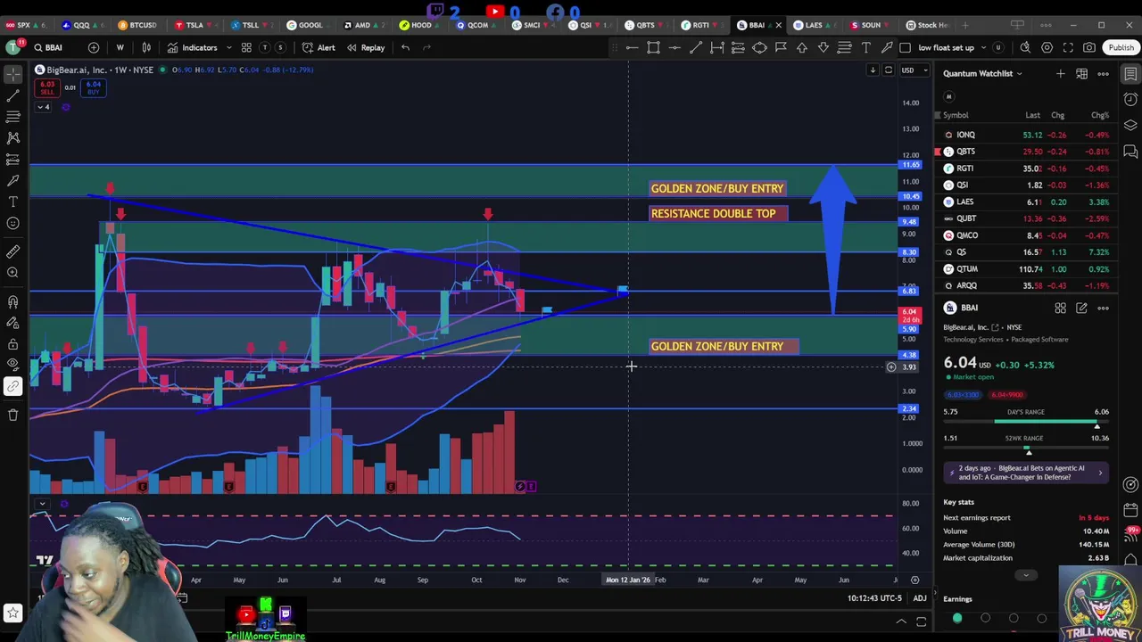This screenshot has width=1142, height=642.
Task: Toggle the cross cursor tool in left toolbar
Action: click(x=12, y=73)
